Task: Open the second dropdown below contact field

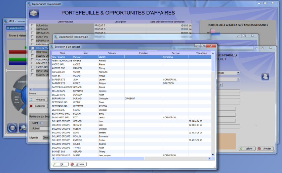Action: 238,79
